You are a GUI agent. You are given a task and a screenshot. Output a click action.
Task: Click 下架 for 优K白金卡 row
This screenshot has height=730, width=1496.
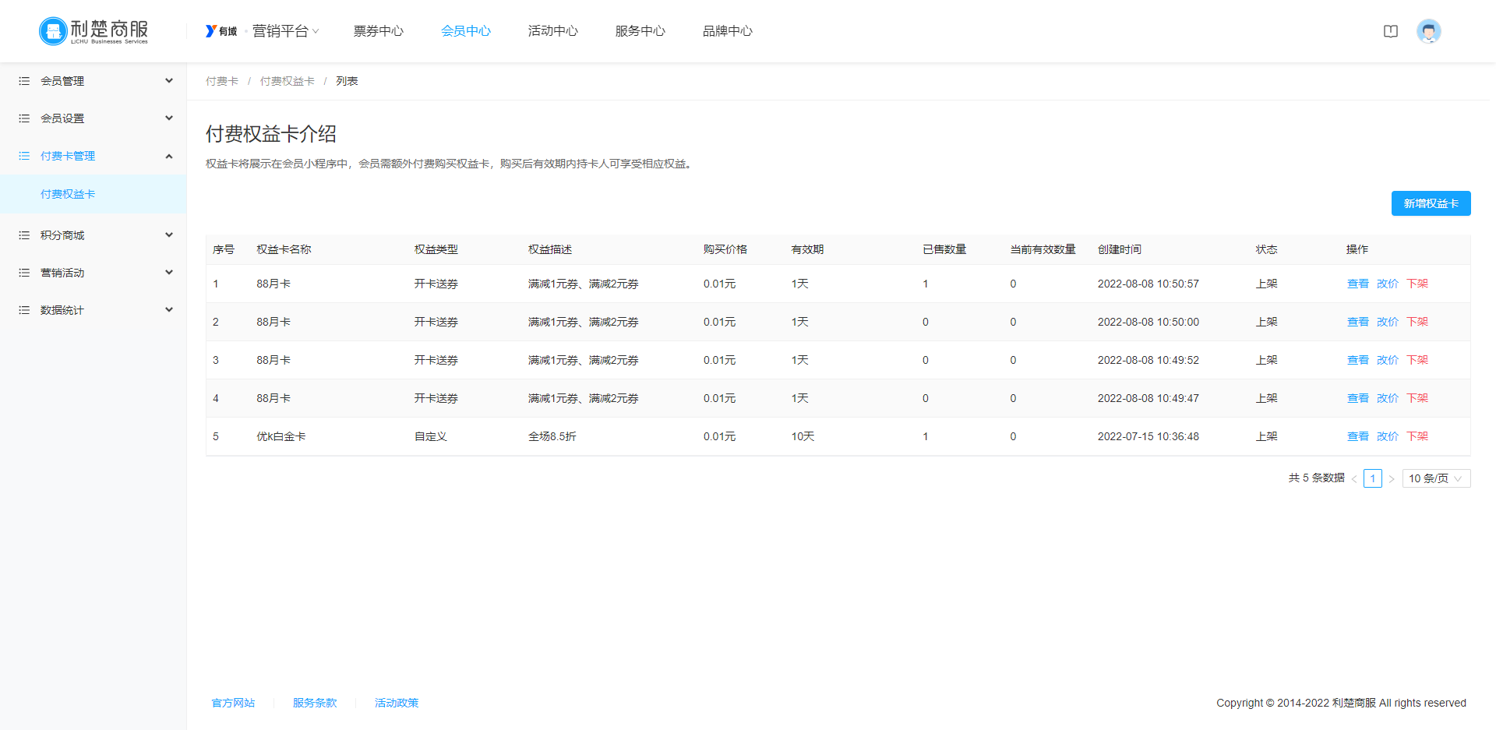[1417, 436]
